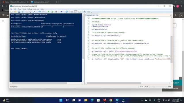Save the script using the toolbar
This screenshot has height=103, width=184.
click(19, 12)
